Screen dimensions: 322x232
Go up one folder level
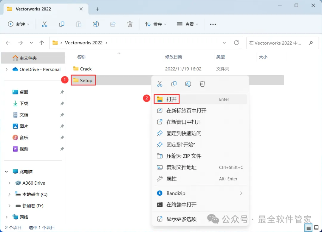42,43
